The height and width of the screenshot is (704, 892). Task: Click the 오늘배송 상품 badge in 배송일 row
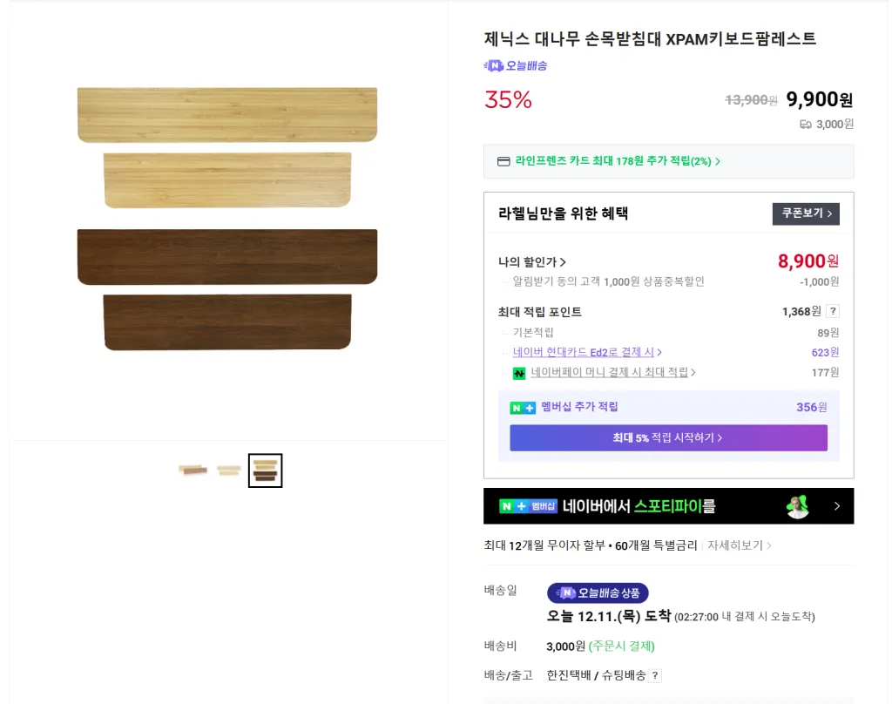(598, 592)
